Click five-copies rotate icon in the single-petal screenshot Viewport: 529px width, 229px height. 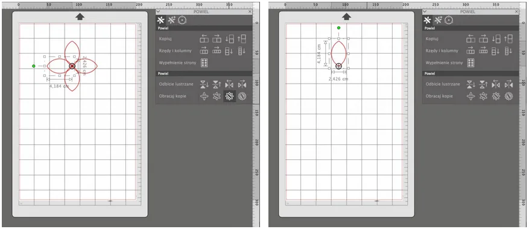(x=508, y=96)
